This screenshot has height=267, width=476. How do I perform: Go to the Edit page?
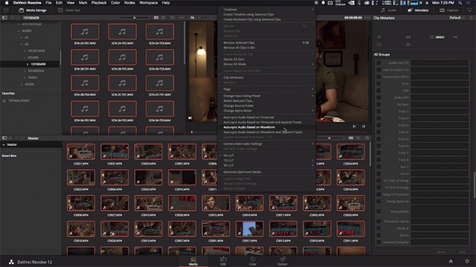[x=223, y=261]
